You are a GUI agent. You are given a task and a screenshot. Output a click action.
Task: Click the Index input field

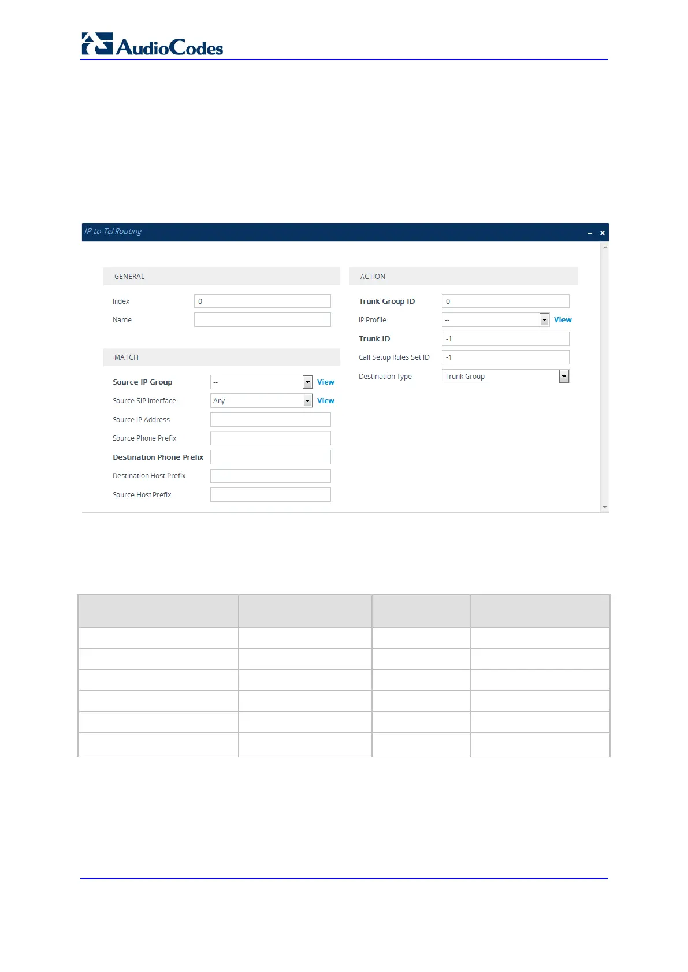pos(262,301)
